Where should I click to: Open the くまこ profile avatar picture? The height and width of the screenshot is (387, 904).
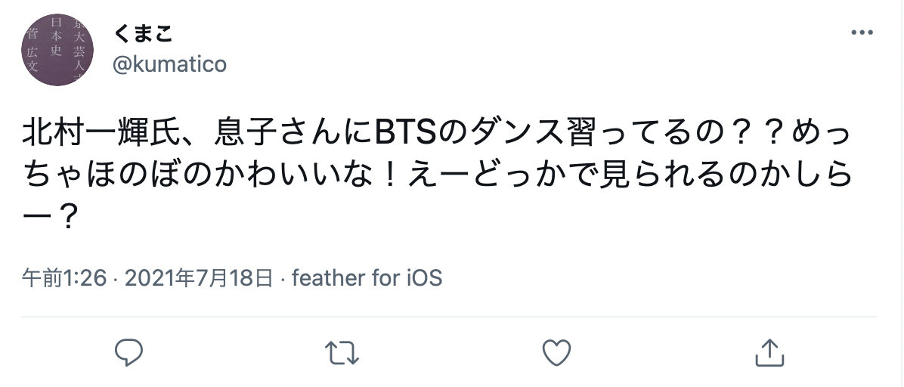point(57,50)
